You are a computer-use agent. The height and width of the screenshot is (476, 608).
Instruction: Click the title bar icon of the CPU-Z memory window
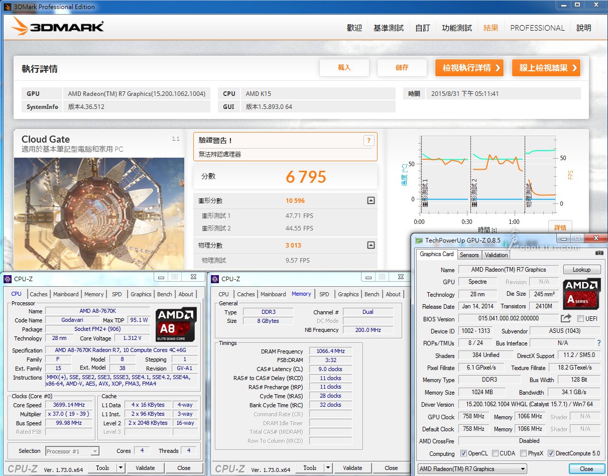pyautogui.click(x=214, y=279)
